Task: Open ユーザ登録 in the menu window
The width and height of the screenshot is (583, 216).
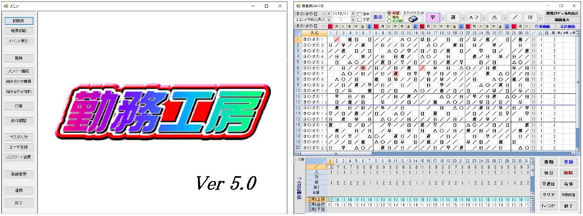Action: pyautogui.click(x=19, y=147)
